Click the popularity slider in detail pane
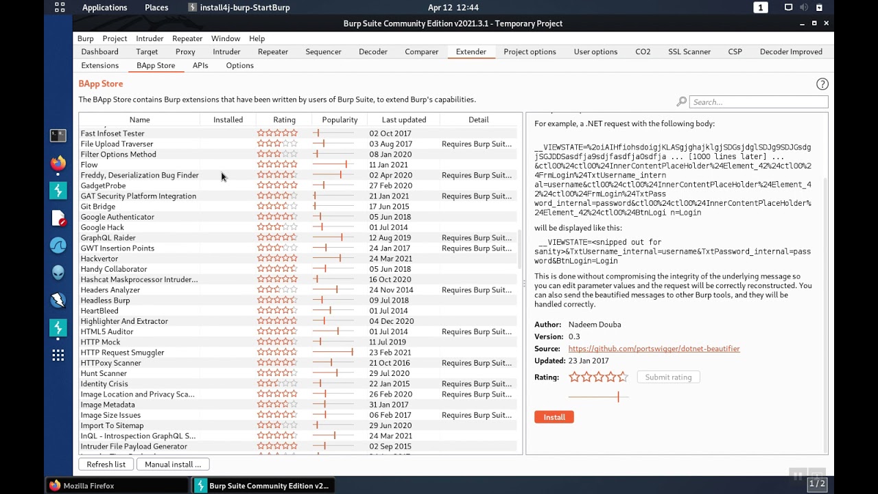Viewport: 878px width, 494px height. [x=598, y=397]
